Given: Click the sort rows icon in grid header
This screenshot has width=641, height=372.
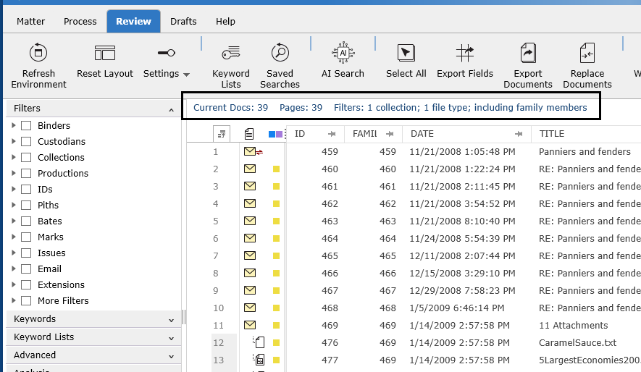Looking at the screenshot, I should [222, 133].
